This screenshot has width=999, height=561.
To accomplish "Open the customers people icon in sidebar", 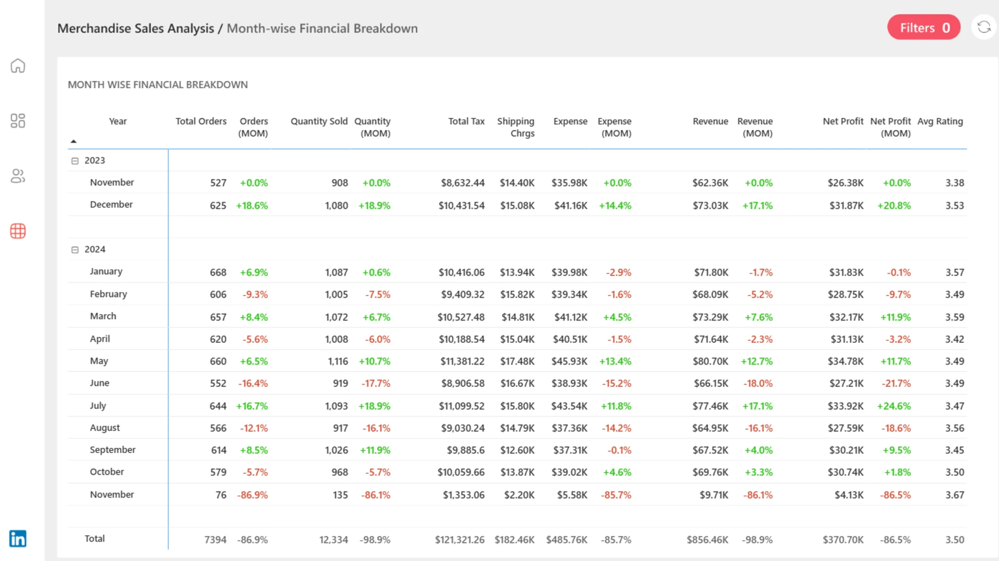I will tap(18, 176).
